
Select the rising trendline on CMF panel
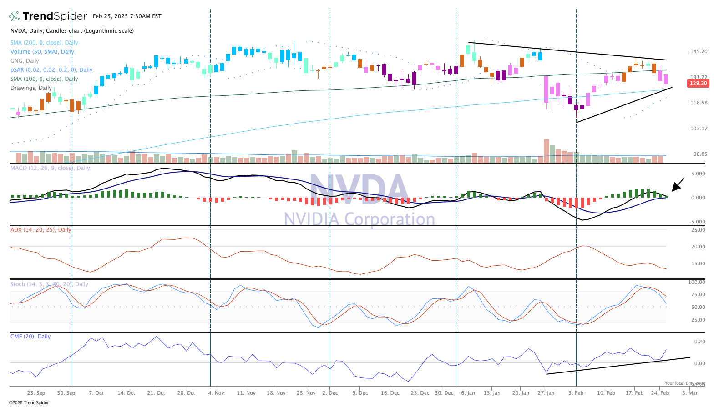[x=618, y=366]
